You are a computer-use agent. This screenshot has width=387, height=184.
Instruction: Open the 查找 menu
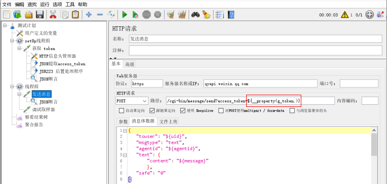coord(32,4)
